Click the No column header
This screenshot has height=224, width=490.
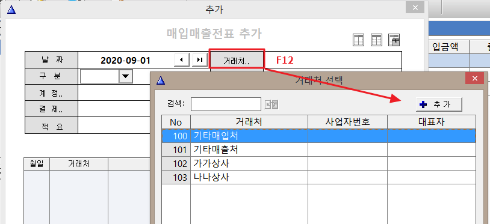(x=176, y=122)
